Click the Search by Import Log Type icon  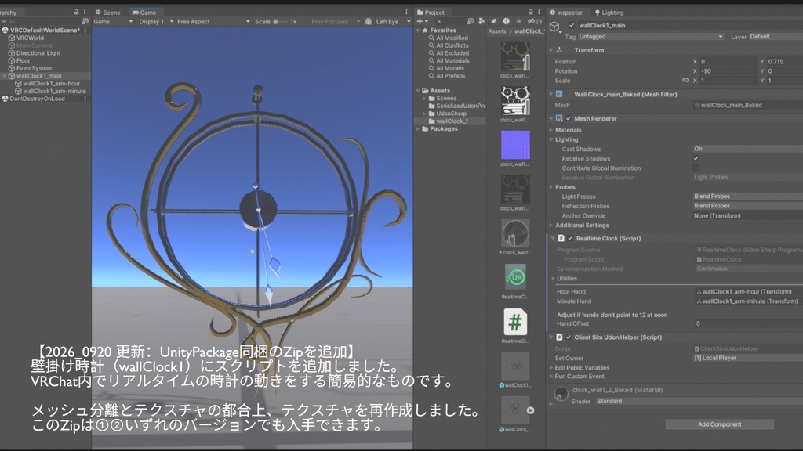point(506,21)
